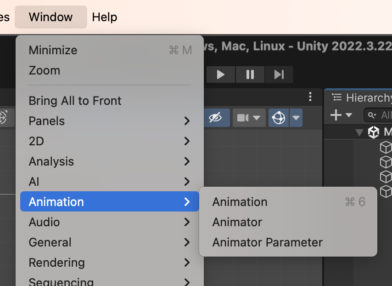
Task: Click the Pause button
Action: pos(250,74)
